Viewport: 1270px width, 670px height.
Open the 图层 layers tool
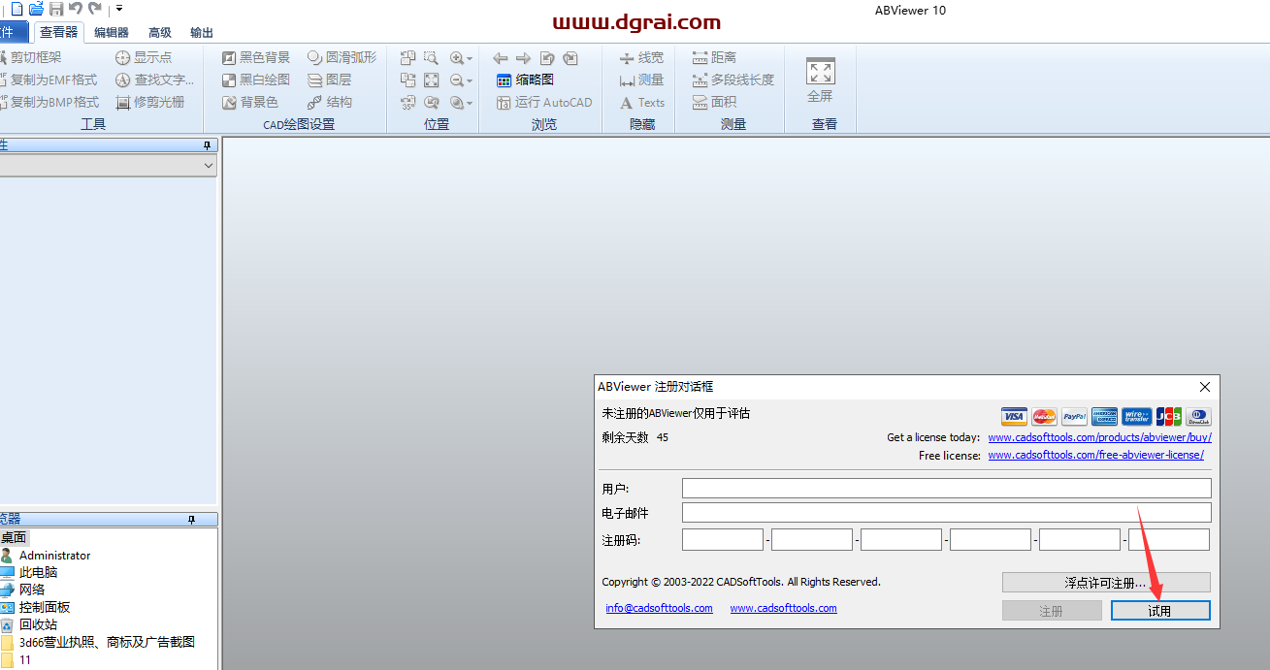coord(329,80)
